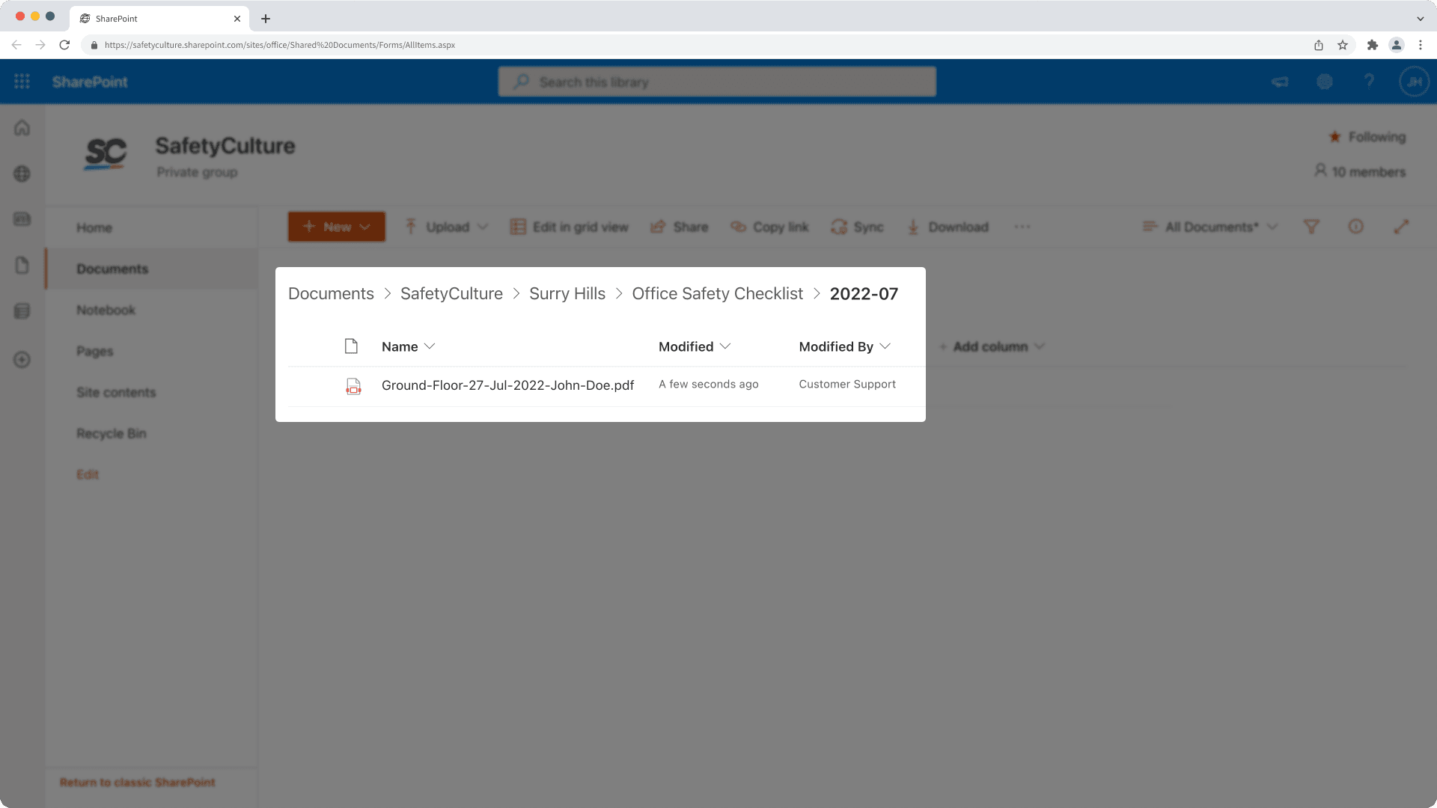Click the Search this library field
Screen dimensions: 1437x808
718,81
